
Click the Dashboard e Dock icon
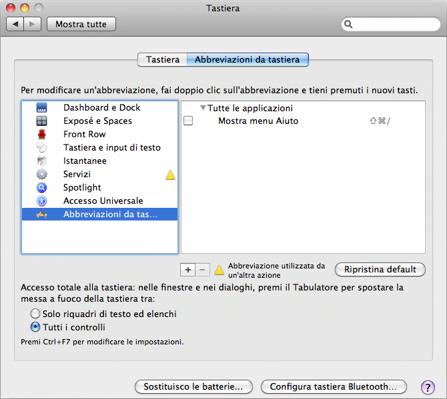[x=41, y=107]
